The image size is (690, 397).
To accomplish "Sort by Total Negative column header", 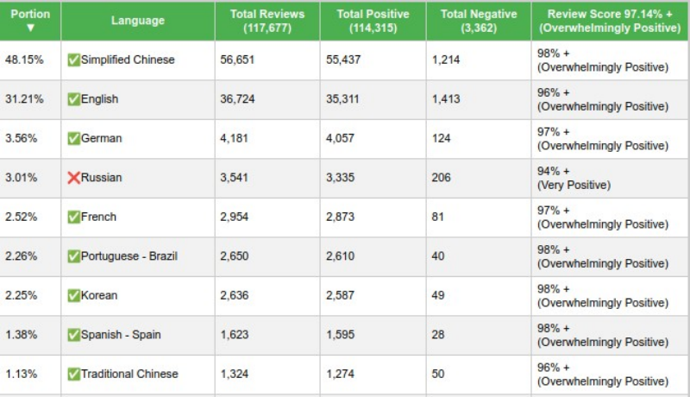I will [x=478, y=21].
